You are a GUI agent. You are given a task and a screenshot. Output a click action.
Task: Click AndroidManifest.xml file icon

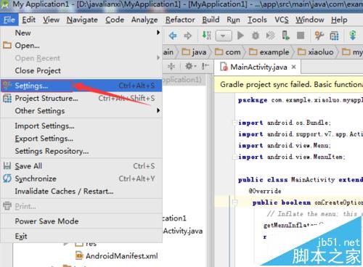point(79,255)
